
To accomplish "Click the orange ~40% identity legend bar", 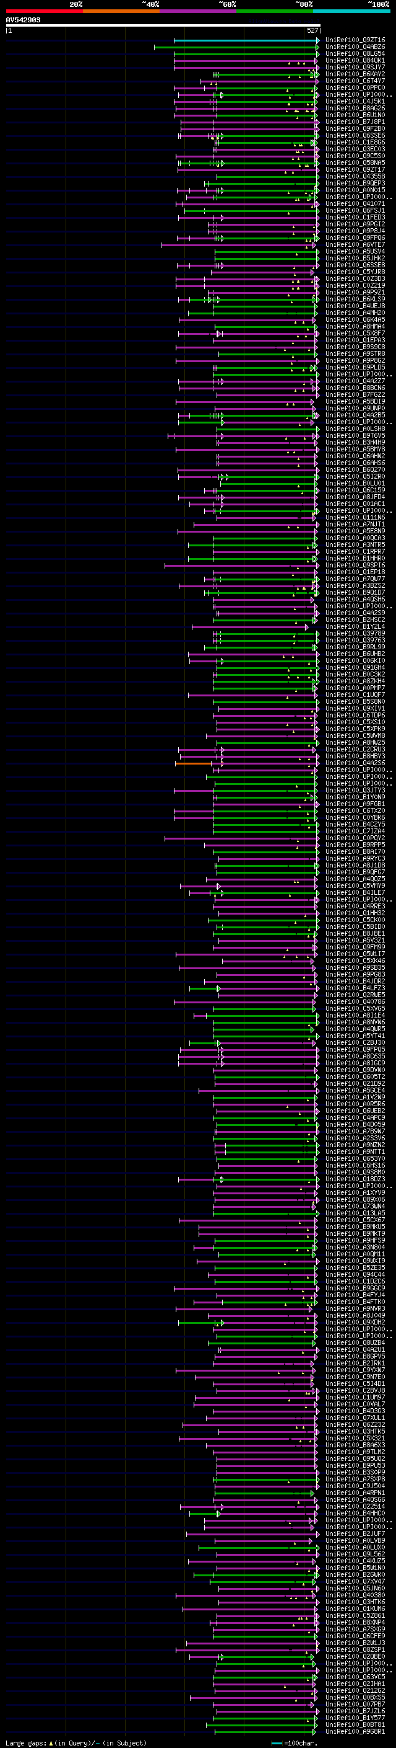I will tap(121, 11).
